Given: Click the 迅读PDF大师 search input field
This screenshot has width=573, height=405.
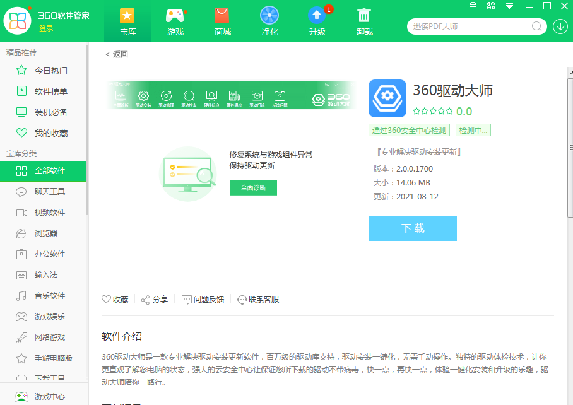Looking at the screenshot, I should (x=470, y=26).
